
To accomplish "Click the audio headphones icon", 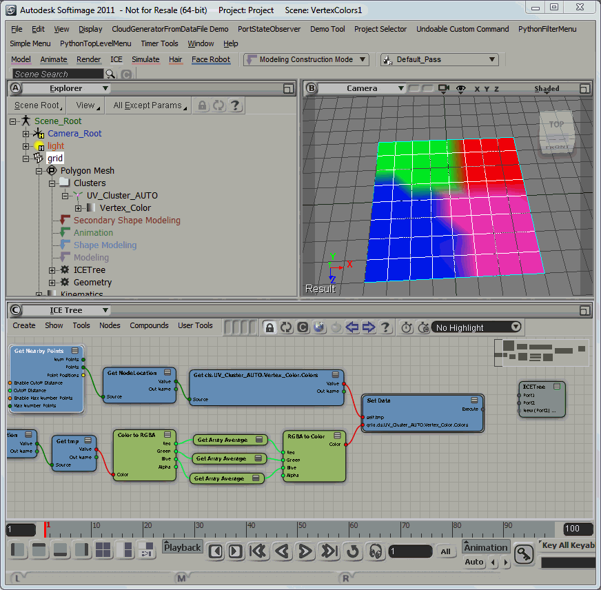I will coord(376,551).
